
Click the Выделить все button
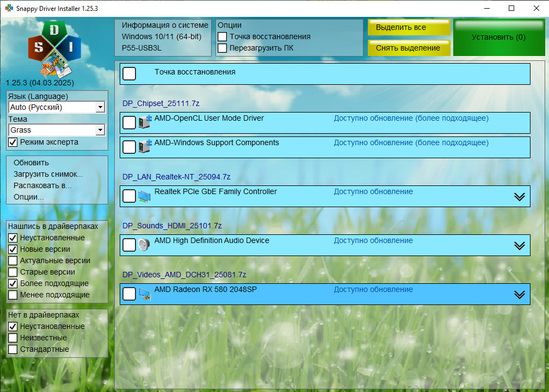[409, 27]
